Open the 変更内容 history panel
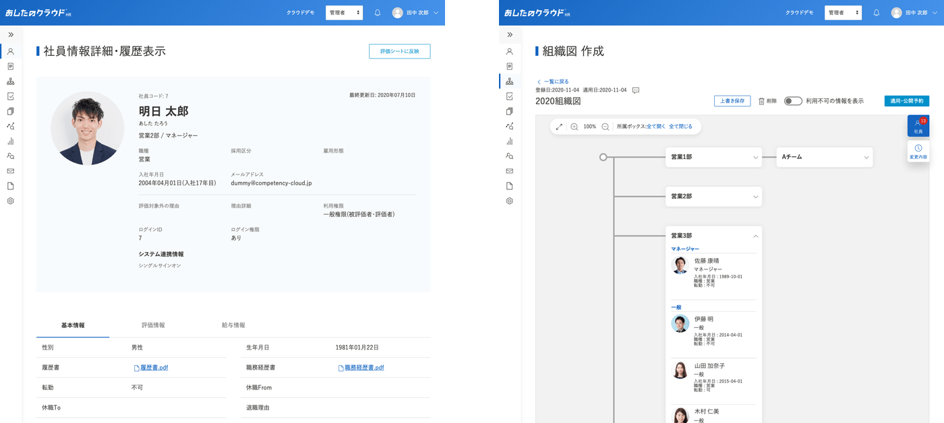 click(918, 152)
